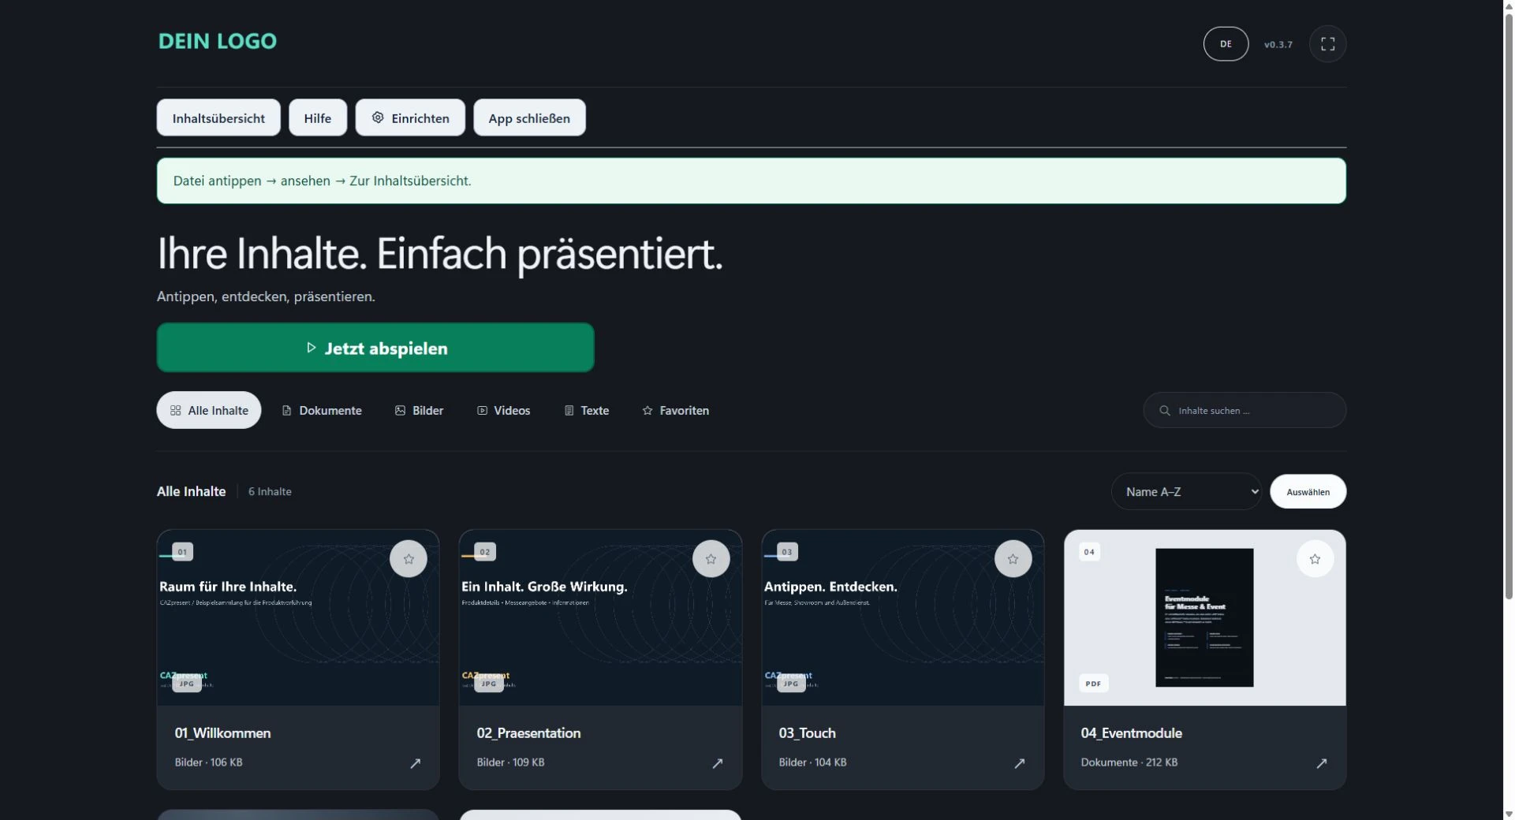The image size is (1515, 820).
Task: Favorite the 03_Touch card star
Action: 1013,559
